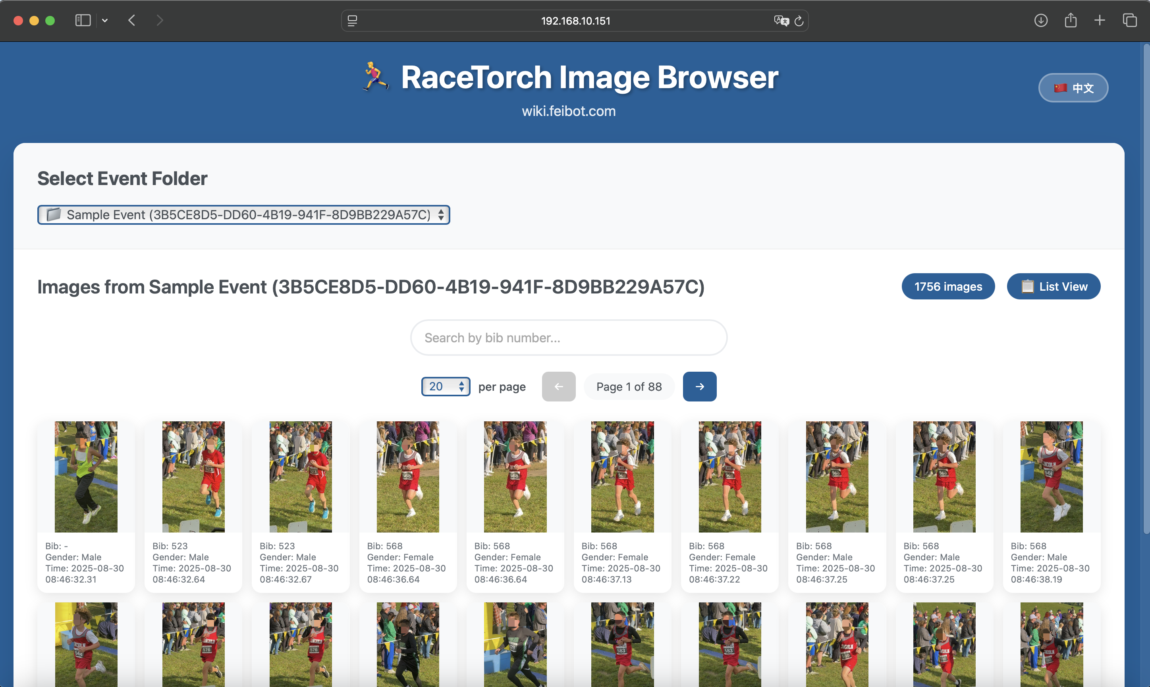Open the first thumbnail without bib number
The height and width of the screenshot is (687, 1150).
point(86,477)
